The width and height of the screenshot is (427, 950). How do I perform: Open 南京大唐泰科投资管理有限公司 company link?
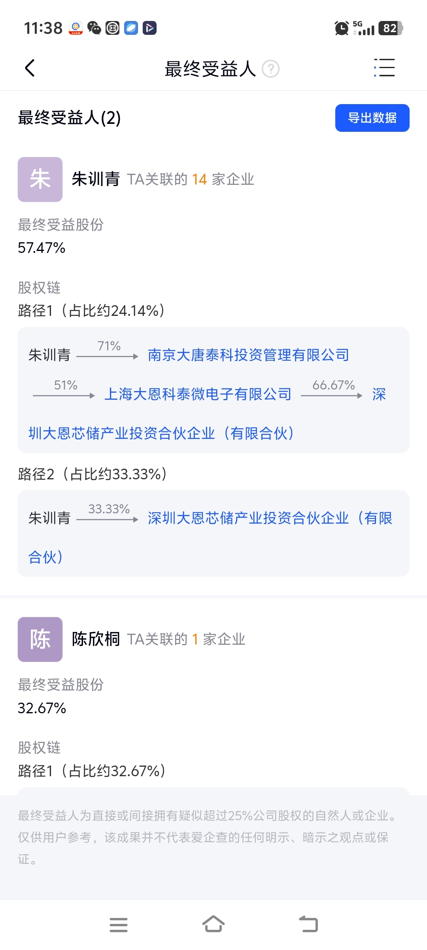point(248,355)
